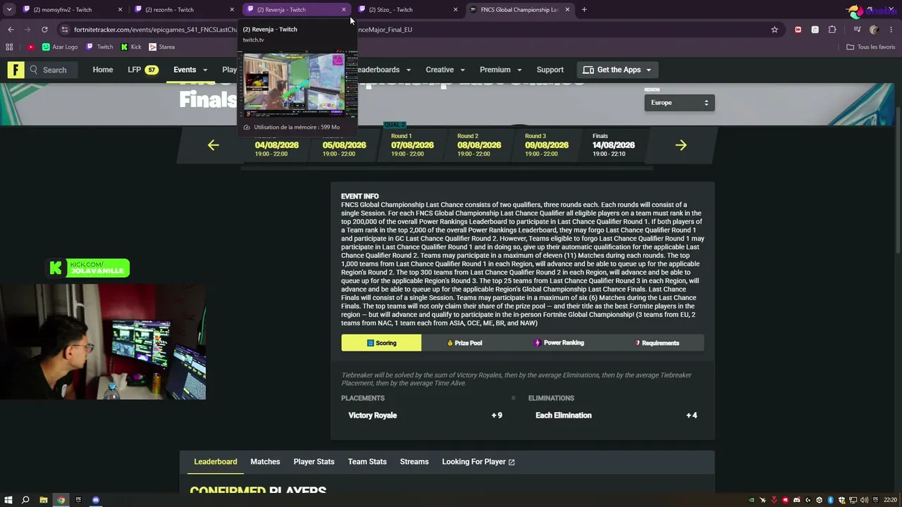Image resolution: width=902 pixels, height=507 pixels.
Task: Open the volume speaker tray icon
Action: (864, 500)
